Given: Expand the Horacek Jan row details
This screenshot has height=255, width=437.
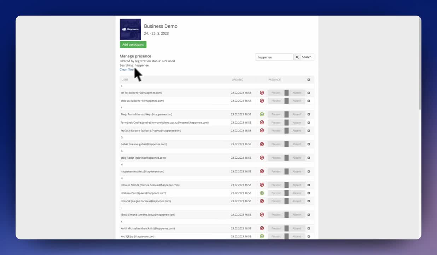Looking at the screenshot, I should pos(309,201).
